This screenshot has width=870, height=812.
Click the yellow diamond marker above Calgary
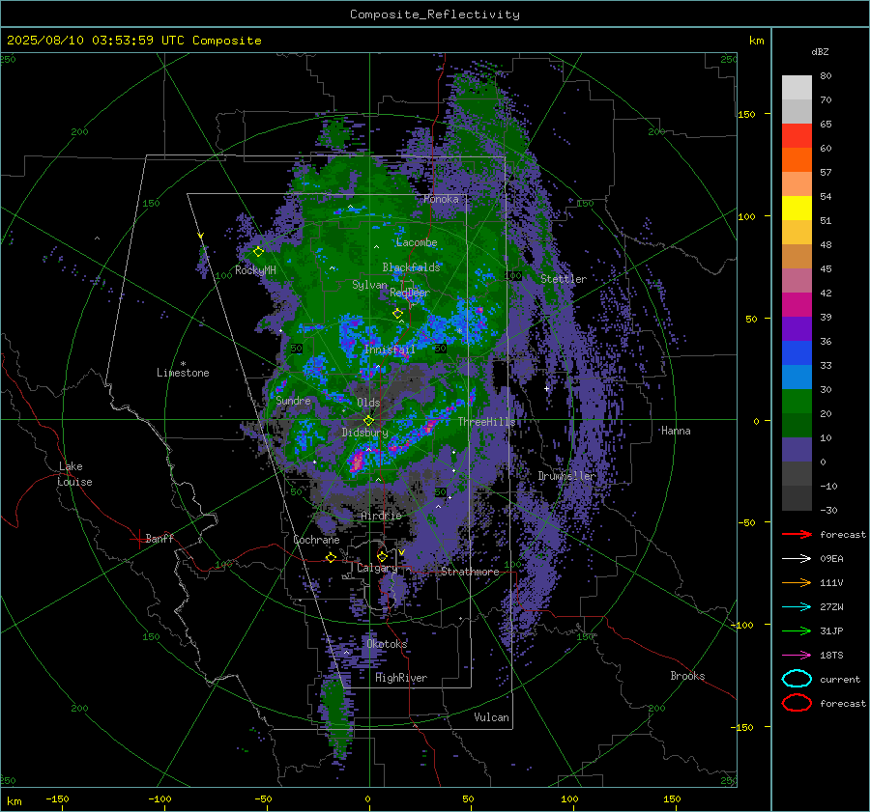pos(382,556)
